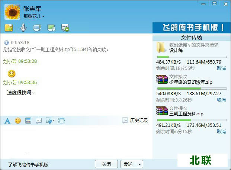This screenshot has width=231, height=170.
Task: Open the send button dropdown arrow
Action: [x=139, y=164]
